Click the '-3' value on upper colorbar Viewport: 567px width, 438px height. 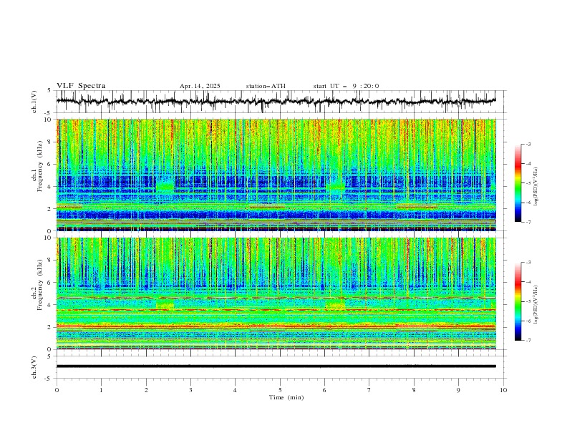528,144
